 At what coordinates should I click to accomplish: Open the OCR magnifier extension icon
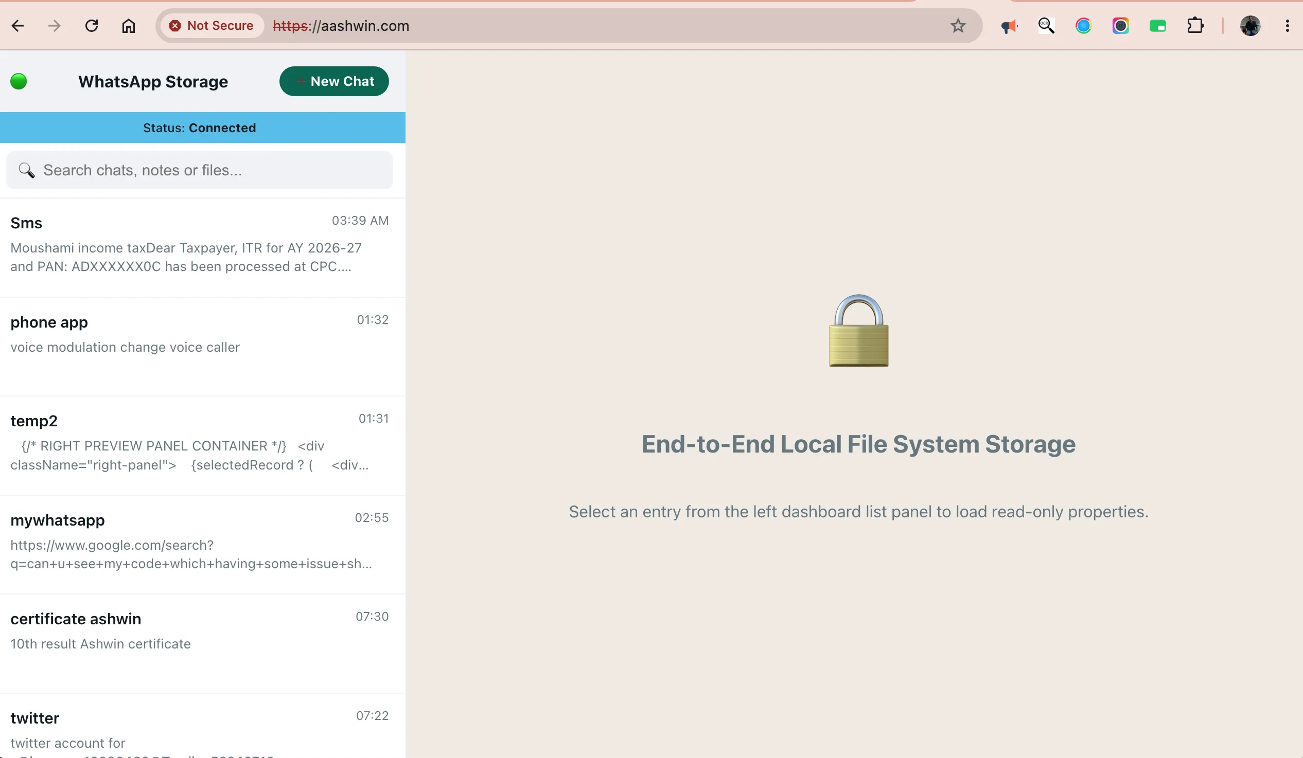pyautogui.click(x=1046, y=26)
